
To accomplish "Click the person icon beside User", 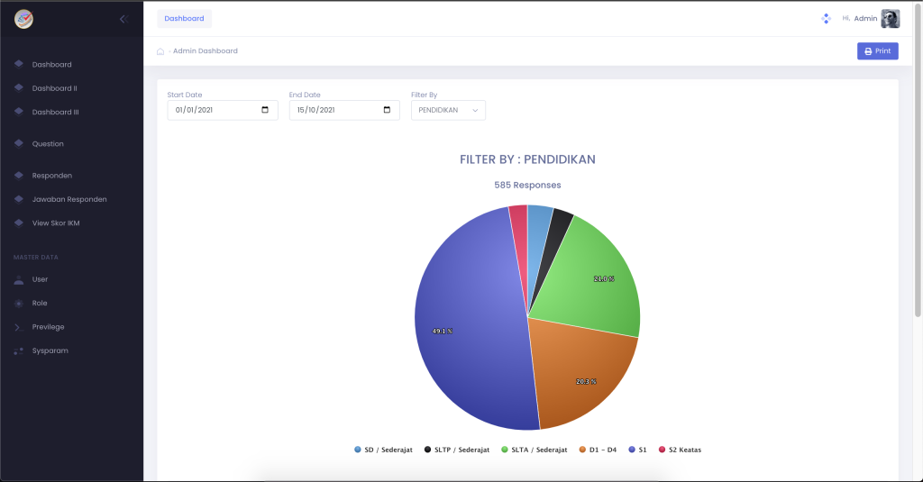I will (x=19, y=279).
